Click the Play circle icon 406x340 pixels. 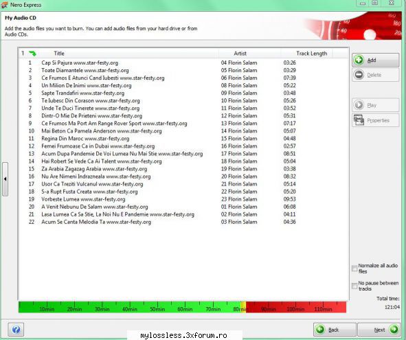click(x=359, y=105)
